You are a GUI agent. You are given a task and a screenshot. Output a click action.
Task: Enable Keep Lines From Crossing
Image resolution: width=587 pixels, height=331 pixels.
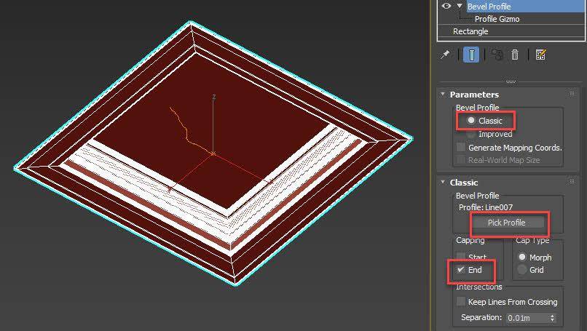click(x=460, y=302)
